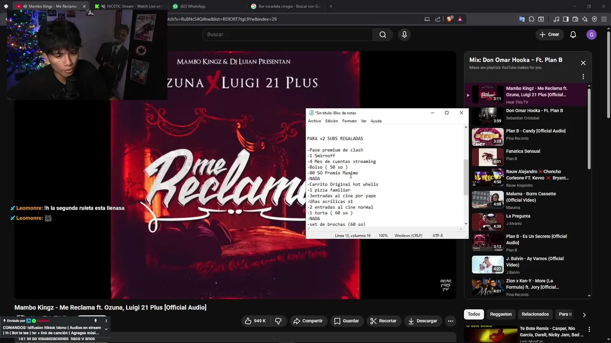Switch to the NICOTIC Stream tab

click(x=129, y=6)
